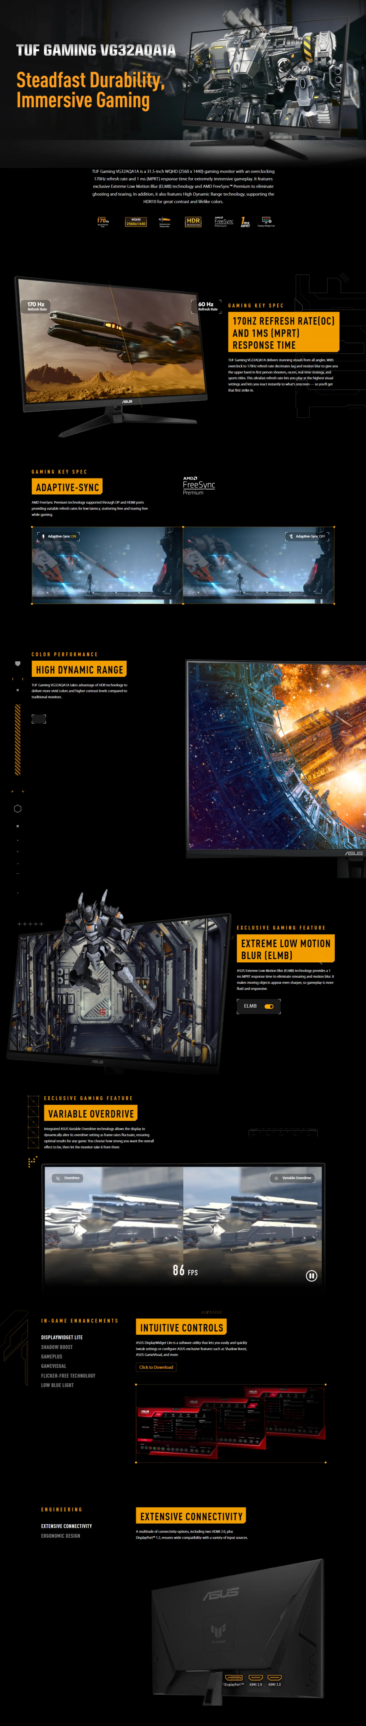366x1726 pixels.
Task: Click the orange "ADAPTIVE-SYNC" heading
Action: [68, 487]
